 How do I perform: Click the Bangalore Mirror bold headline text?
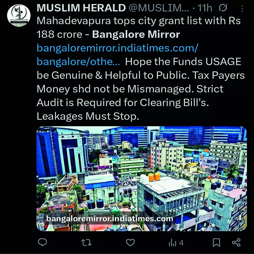coord(136,34)
